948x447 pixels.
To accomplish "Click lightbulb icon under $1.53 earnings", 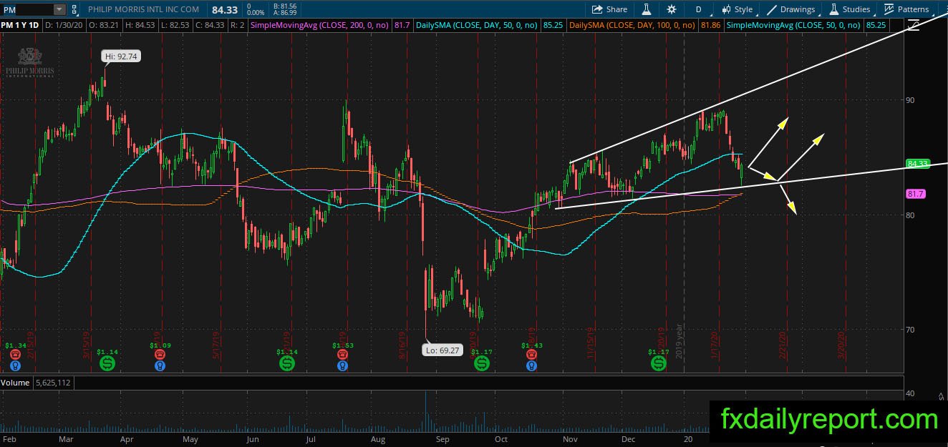I will [343, 365].
